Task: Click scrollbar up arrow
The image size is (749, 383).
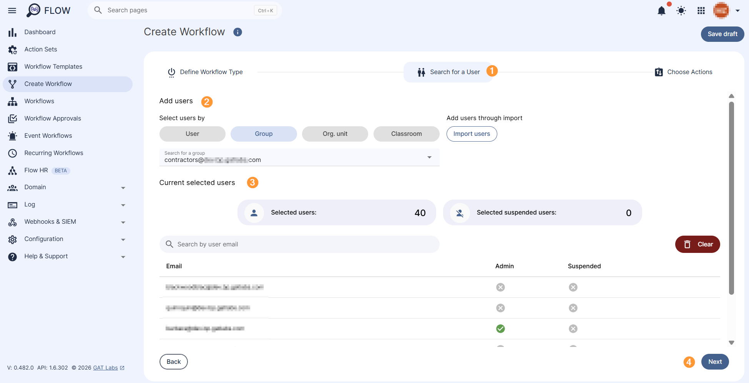Action: [x=731, y=96]
